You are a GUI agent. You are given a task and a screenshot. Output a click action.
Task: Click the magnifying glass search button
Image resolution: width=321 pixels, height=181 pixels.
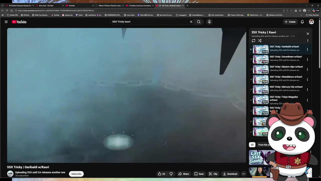tap(199, 22)
